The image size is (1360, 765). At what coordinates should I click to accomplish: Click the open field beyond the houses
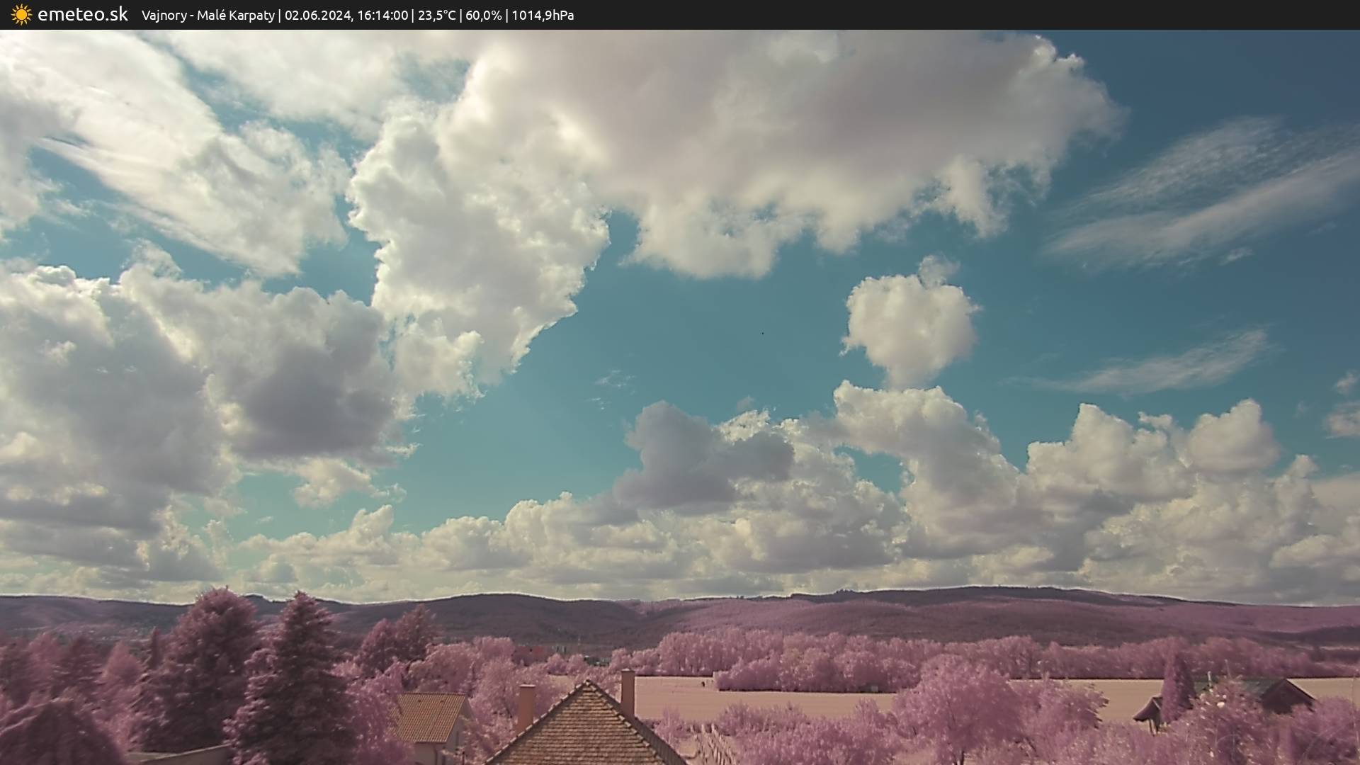pos(779,700)
